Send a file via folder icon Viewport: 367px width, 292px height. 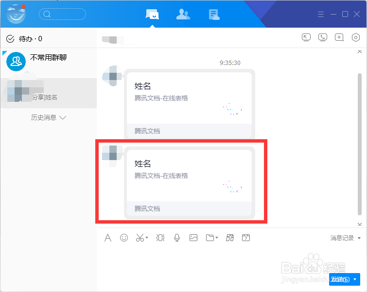pyautogui.click(x=210, y=238)
